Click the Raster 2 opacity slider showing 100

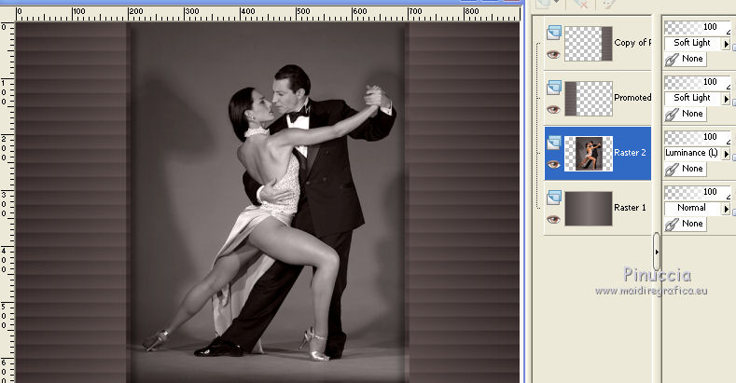696,138
